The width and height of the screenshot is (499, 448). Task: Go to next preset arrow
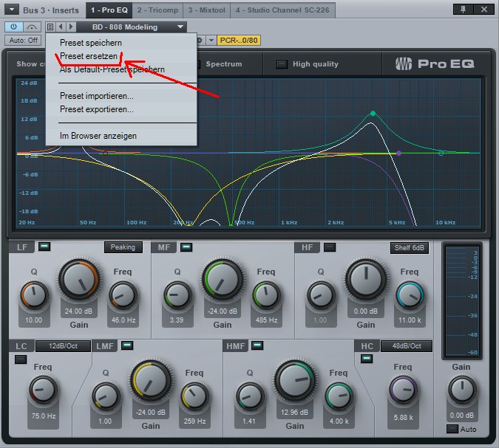[x=71, y=27]
